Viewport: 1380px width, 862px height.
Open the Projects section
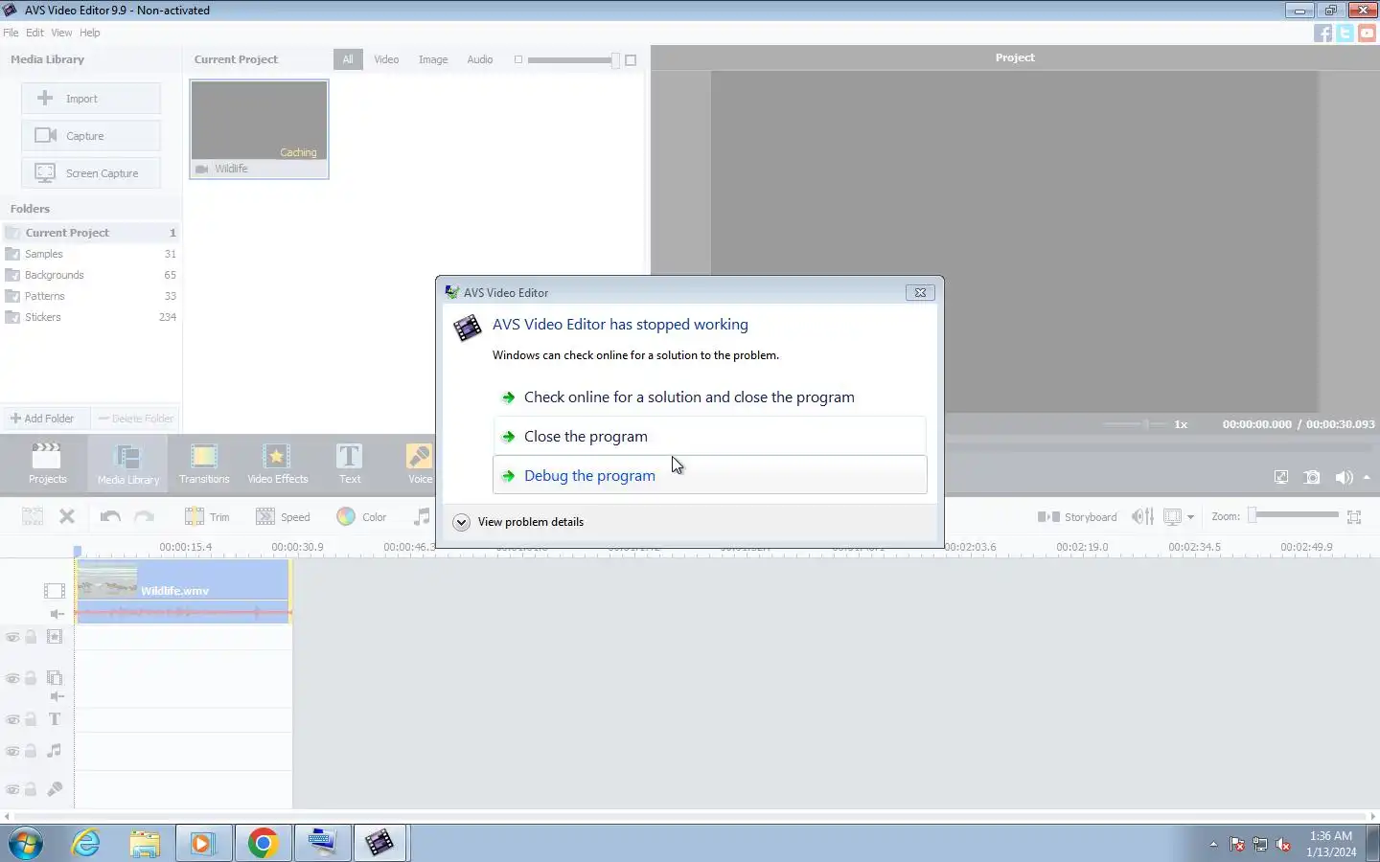(x=47, y=463)
